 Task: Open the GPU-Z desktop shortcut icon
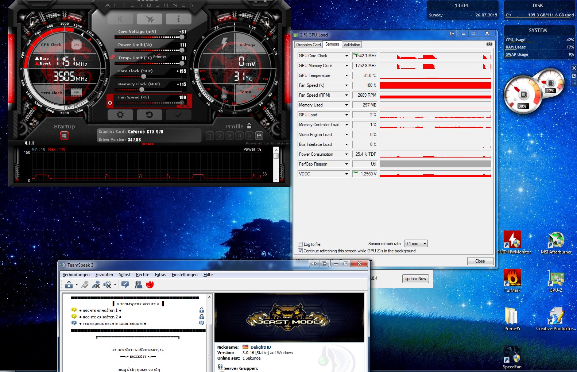(x=556, y=280)
